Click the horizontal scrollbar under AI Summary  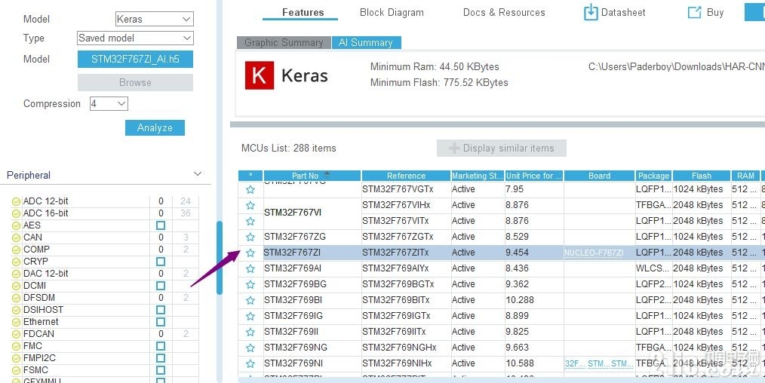point(497,124)
